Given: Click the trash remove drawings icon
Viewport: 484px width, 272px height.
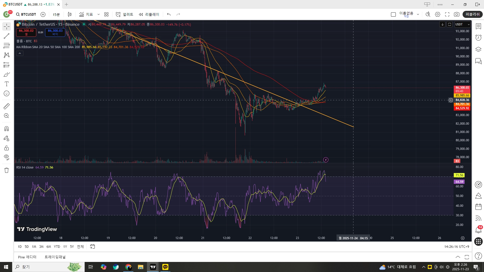Looking at the screenshot, I should tap(7, 170).
